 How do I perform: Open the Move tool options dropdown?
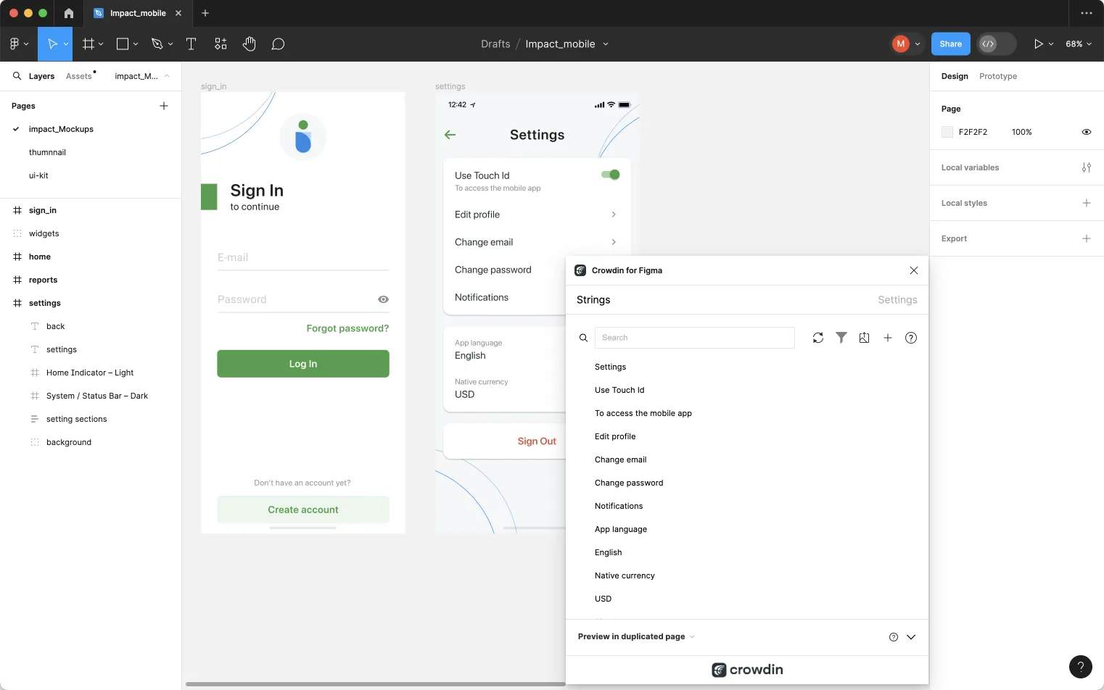coord(66,44)
